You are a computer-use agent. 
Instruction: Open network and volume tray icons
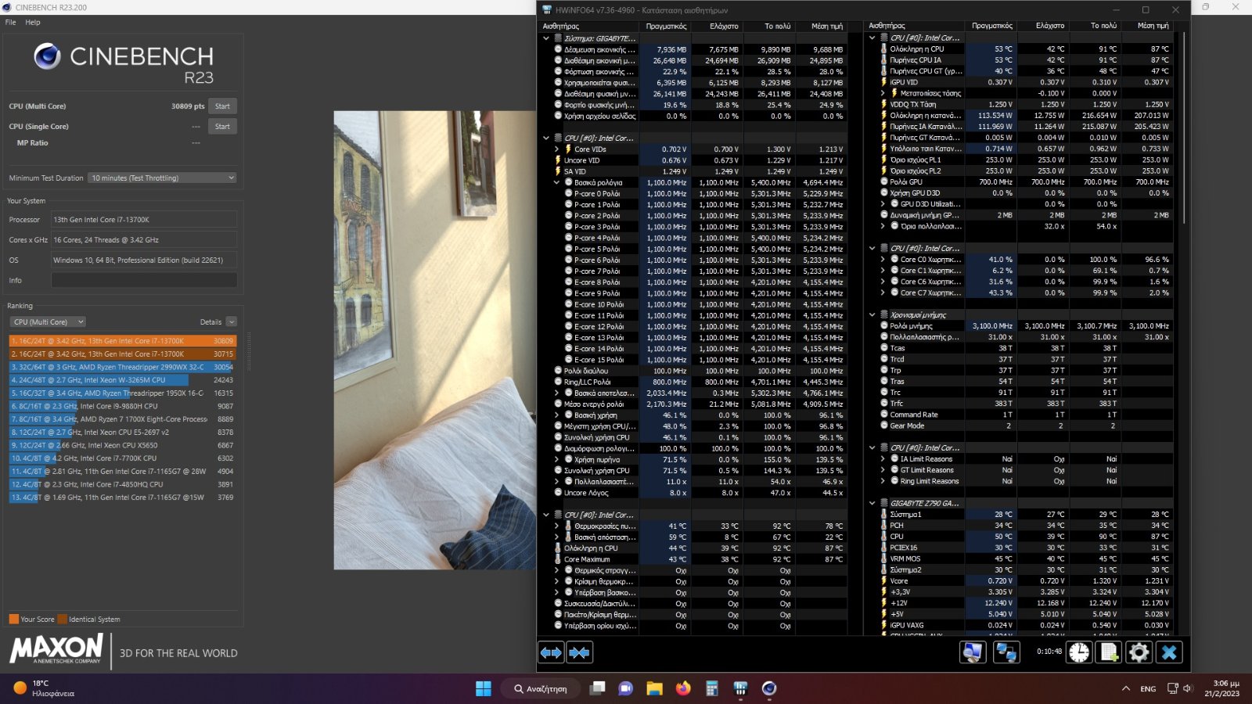tap(1179, 688)
